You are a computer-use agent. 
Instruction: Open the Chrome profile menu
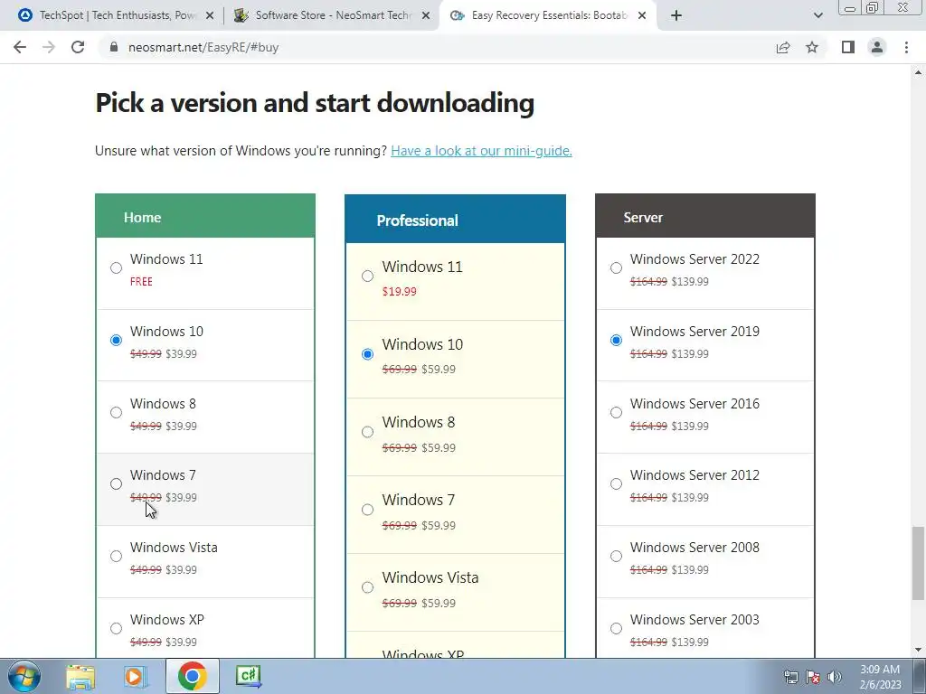coord(877,47)
